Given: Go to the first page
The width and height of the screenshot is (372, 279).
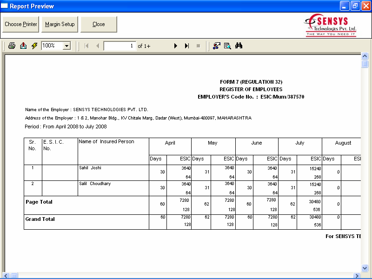Looking at the screenshot, I should (86, 46).
